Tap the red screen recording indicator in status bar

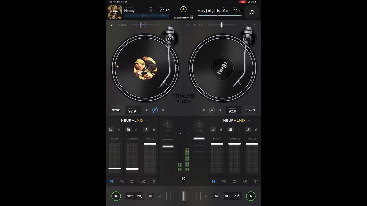pyautogui.click(x=243, y=2)
